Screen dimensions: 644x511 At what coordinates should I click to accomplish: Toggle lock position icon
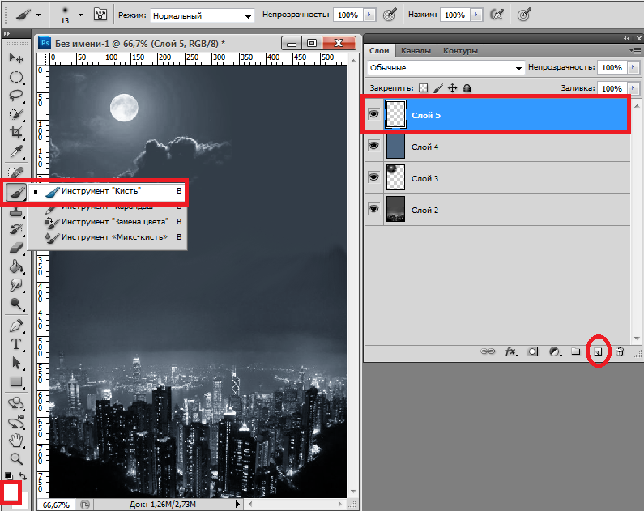[452, 87]
